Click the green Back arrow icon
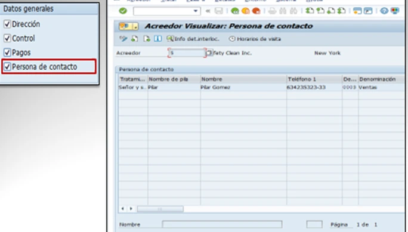This screenshot has height=232, width=408. pos(234,11)
